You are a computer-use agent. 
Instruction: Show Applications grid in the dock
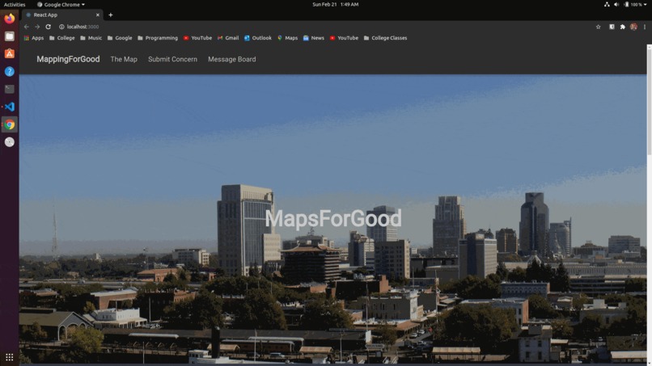point(9,357)
